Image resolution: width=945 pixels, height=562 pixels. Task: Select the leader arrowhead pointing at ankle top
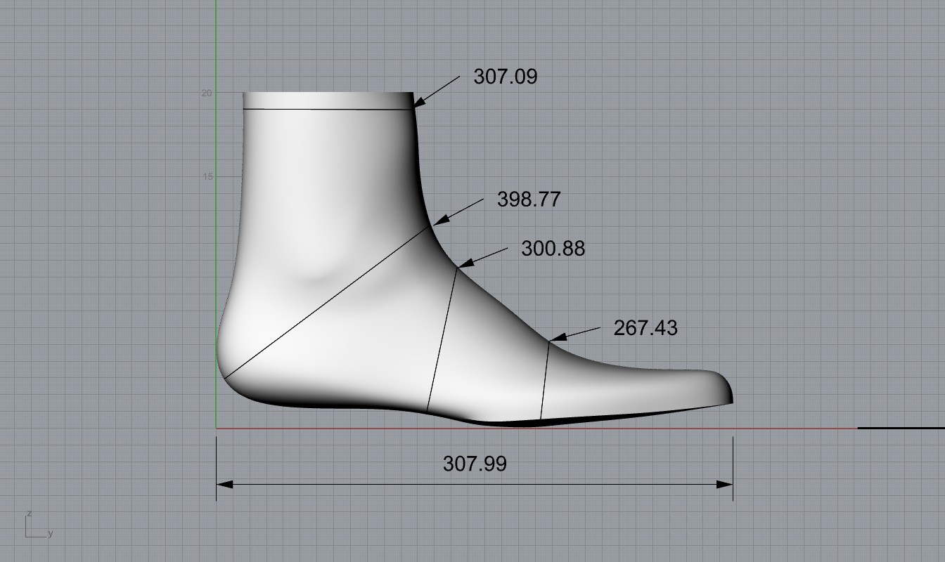[418, 103]
